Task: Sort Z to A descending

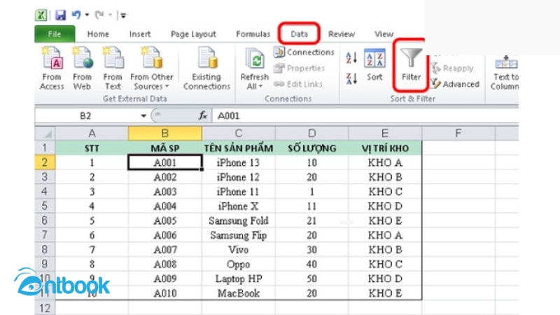Action: click(x=351, y=78)
